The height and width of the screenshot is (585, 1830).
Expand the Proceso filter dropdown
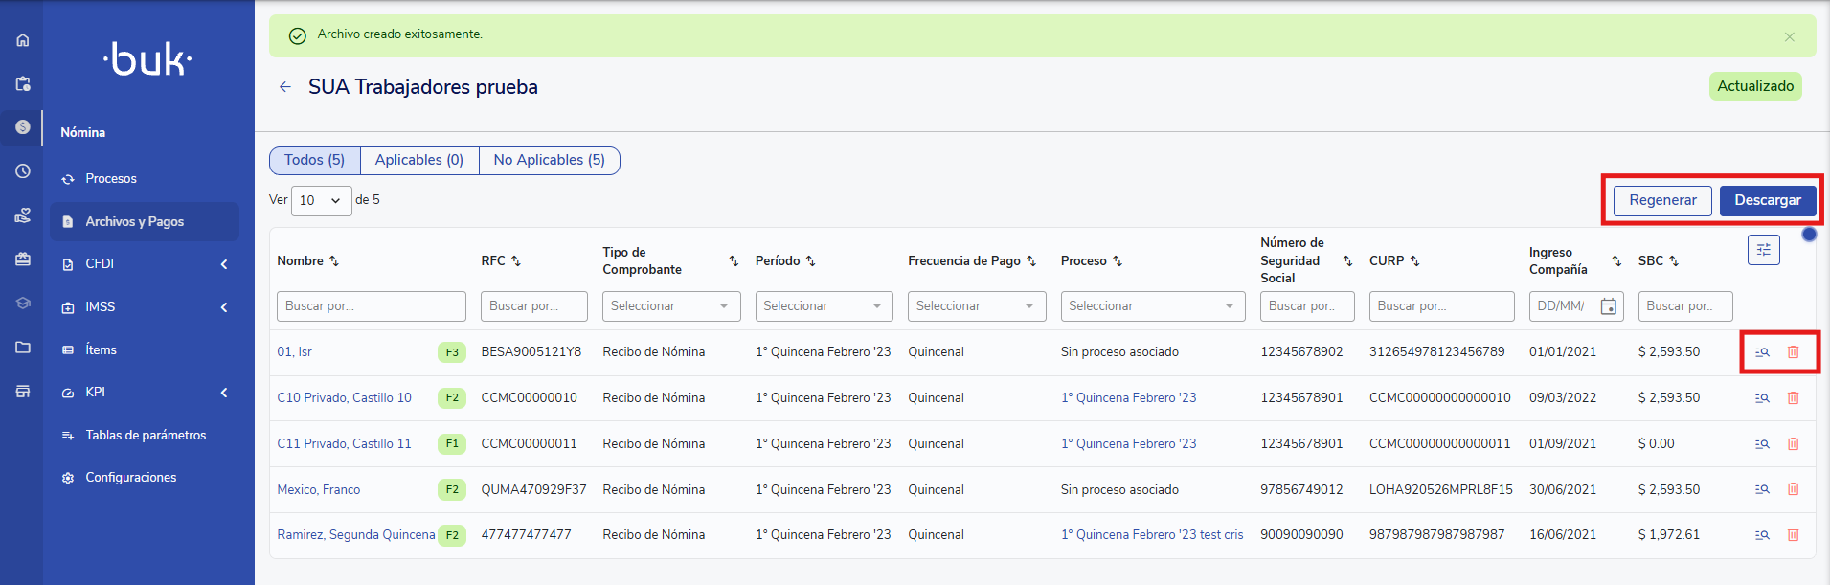pyautogui.click(x=1152, y=306)
